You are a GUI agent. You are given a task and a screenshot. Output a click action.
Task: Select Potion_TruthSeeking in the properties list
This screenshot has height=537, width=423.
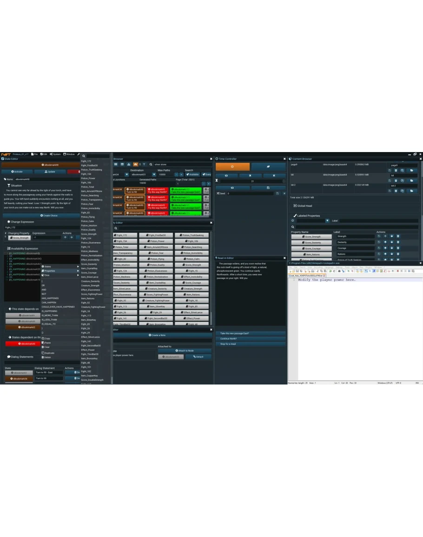pos(92,170)
